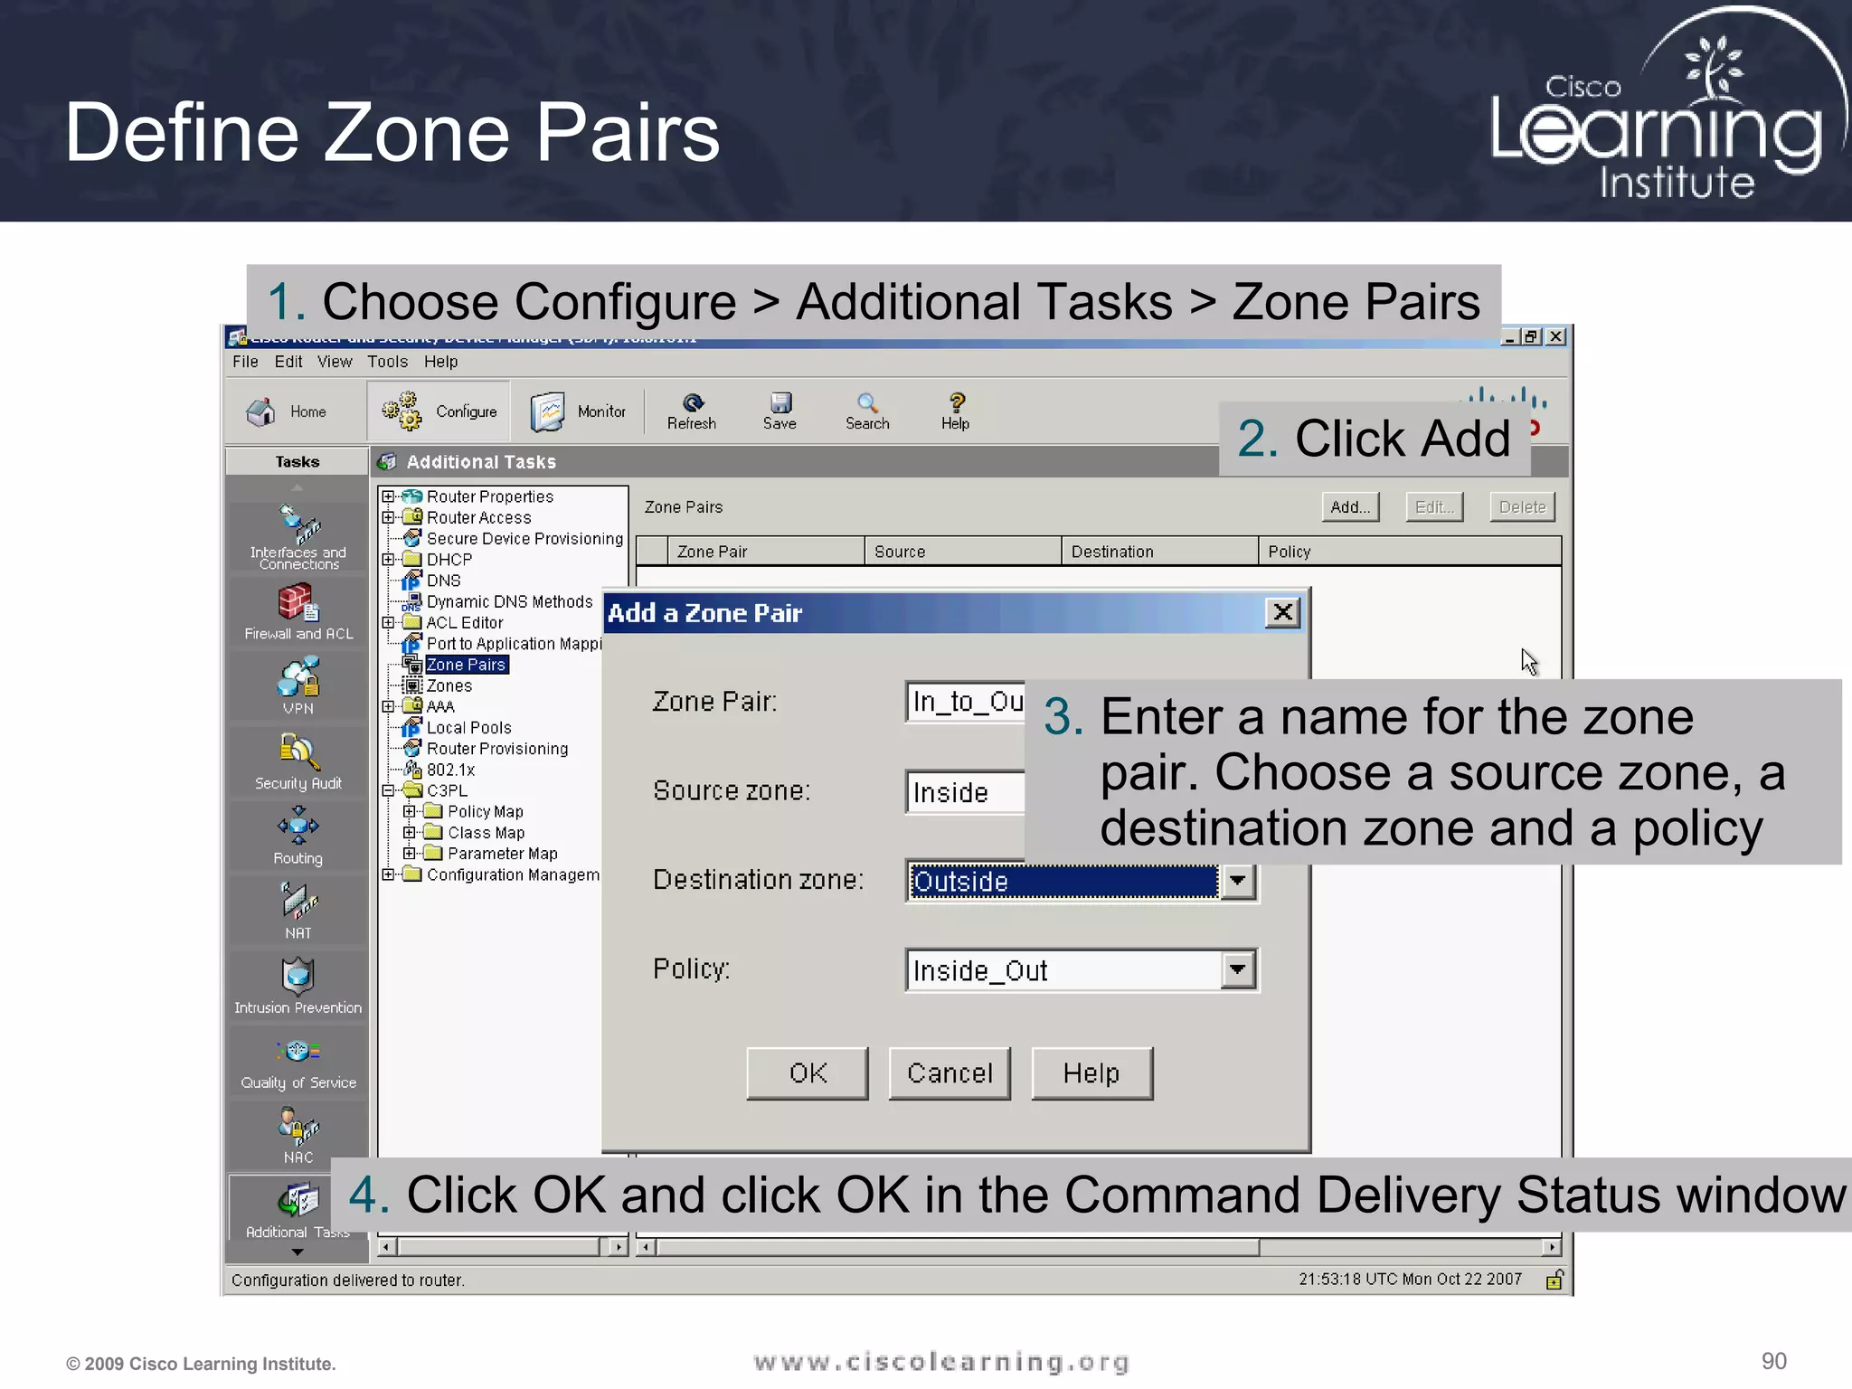Select 802.1x in the tree
This screenshot has height=1389, width=1852.
pos(450,770)
